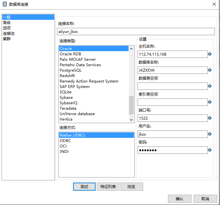Screen dimensions: 220x205
Task: Click variable icon beside port number field
Action: point(210,118)
